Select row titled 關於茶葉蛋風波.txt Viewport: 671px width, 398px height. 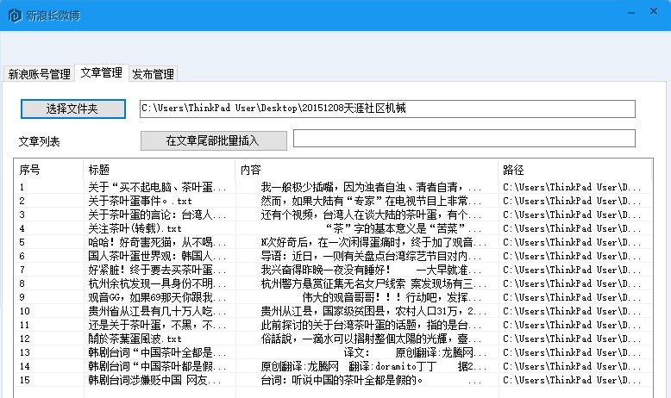[x=334, y=339]
